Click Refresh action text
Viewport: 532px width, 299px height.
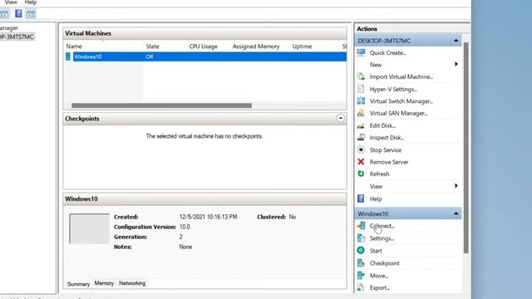(379, 174)
